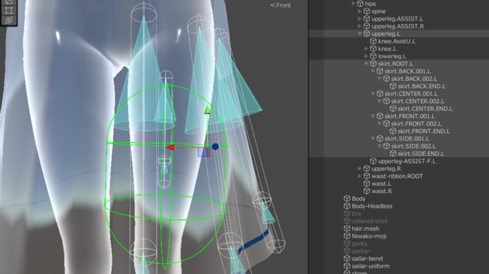Collapse the hips hierarchy node
Viewport: 489px width, 274px height.
click(x=352, y=4)
